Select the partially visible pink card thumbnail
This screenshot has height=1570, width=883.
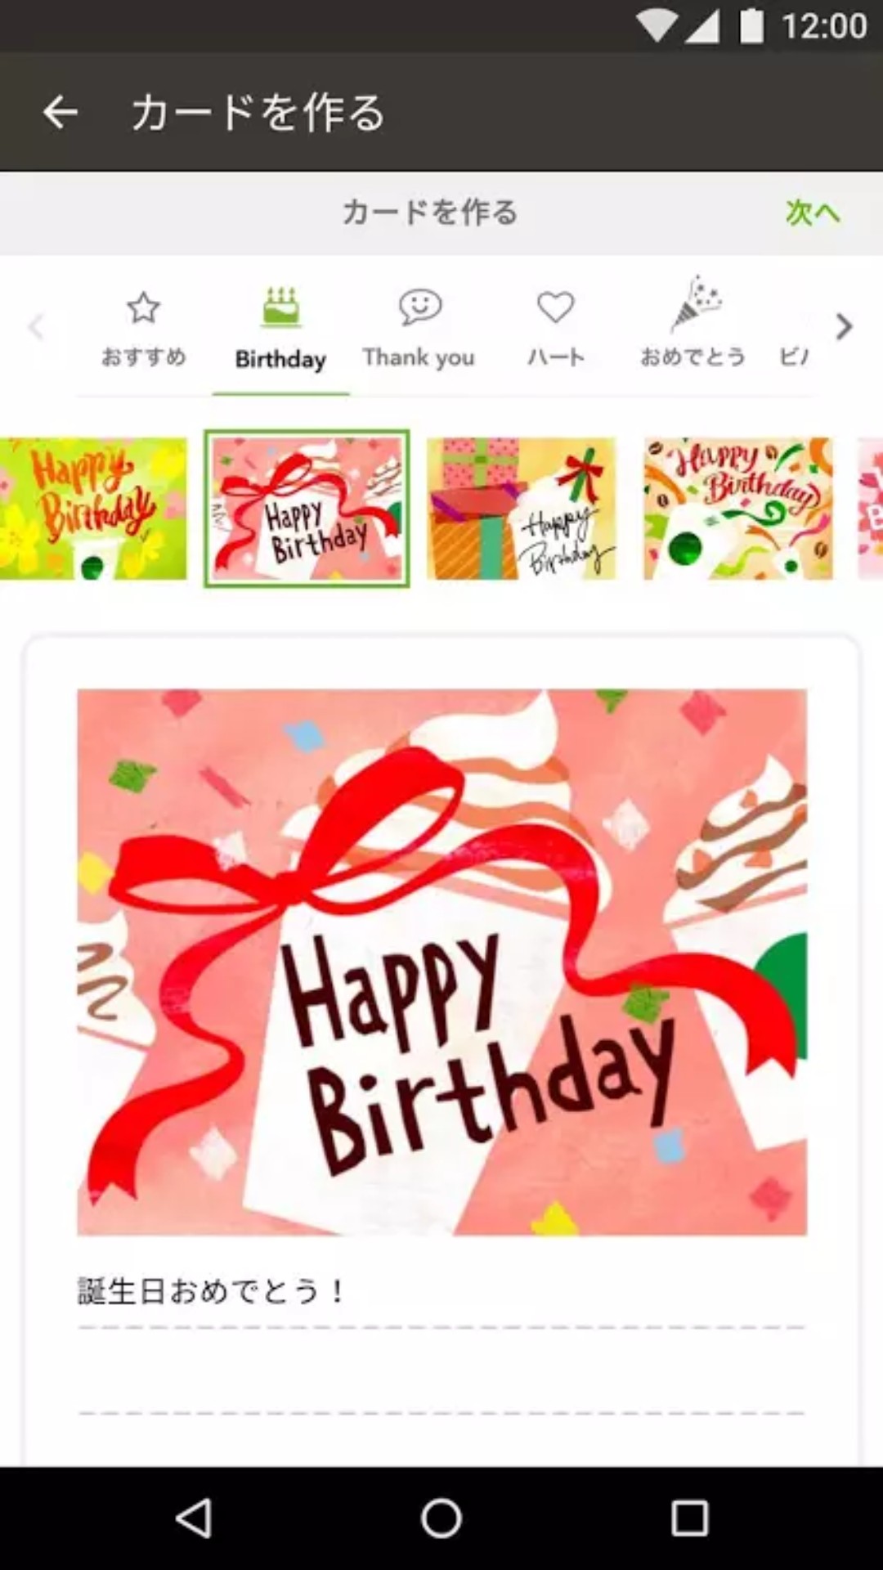[x=871, y=509]
